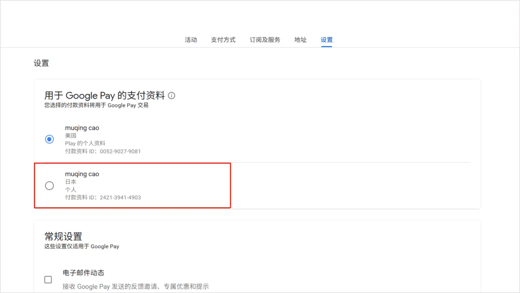520x293 pixels.
Task: Click the active 设置 tab
Action: coord(326,40)
